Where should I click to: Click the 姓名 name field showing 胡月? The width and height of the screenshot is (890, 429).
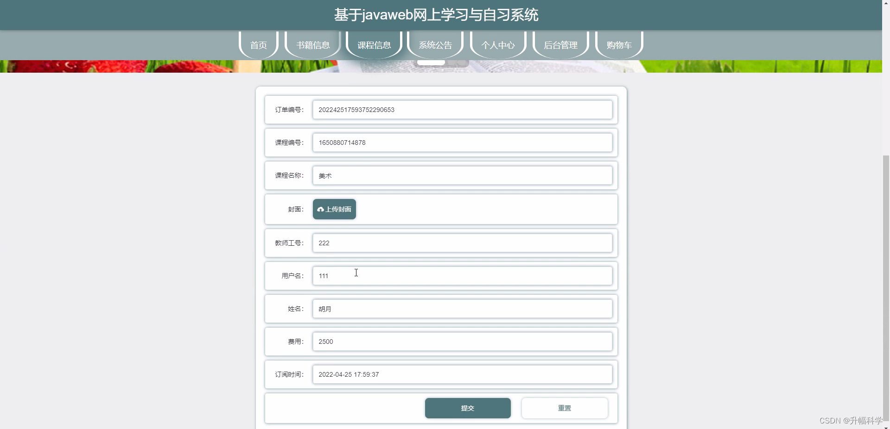[463, 309]
